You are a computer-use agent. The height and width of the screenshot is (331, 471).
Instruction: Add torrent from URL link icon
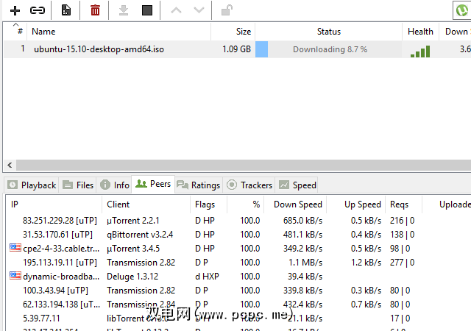(x=38, y=10)
